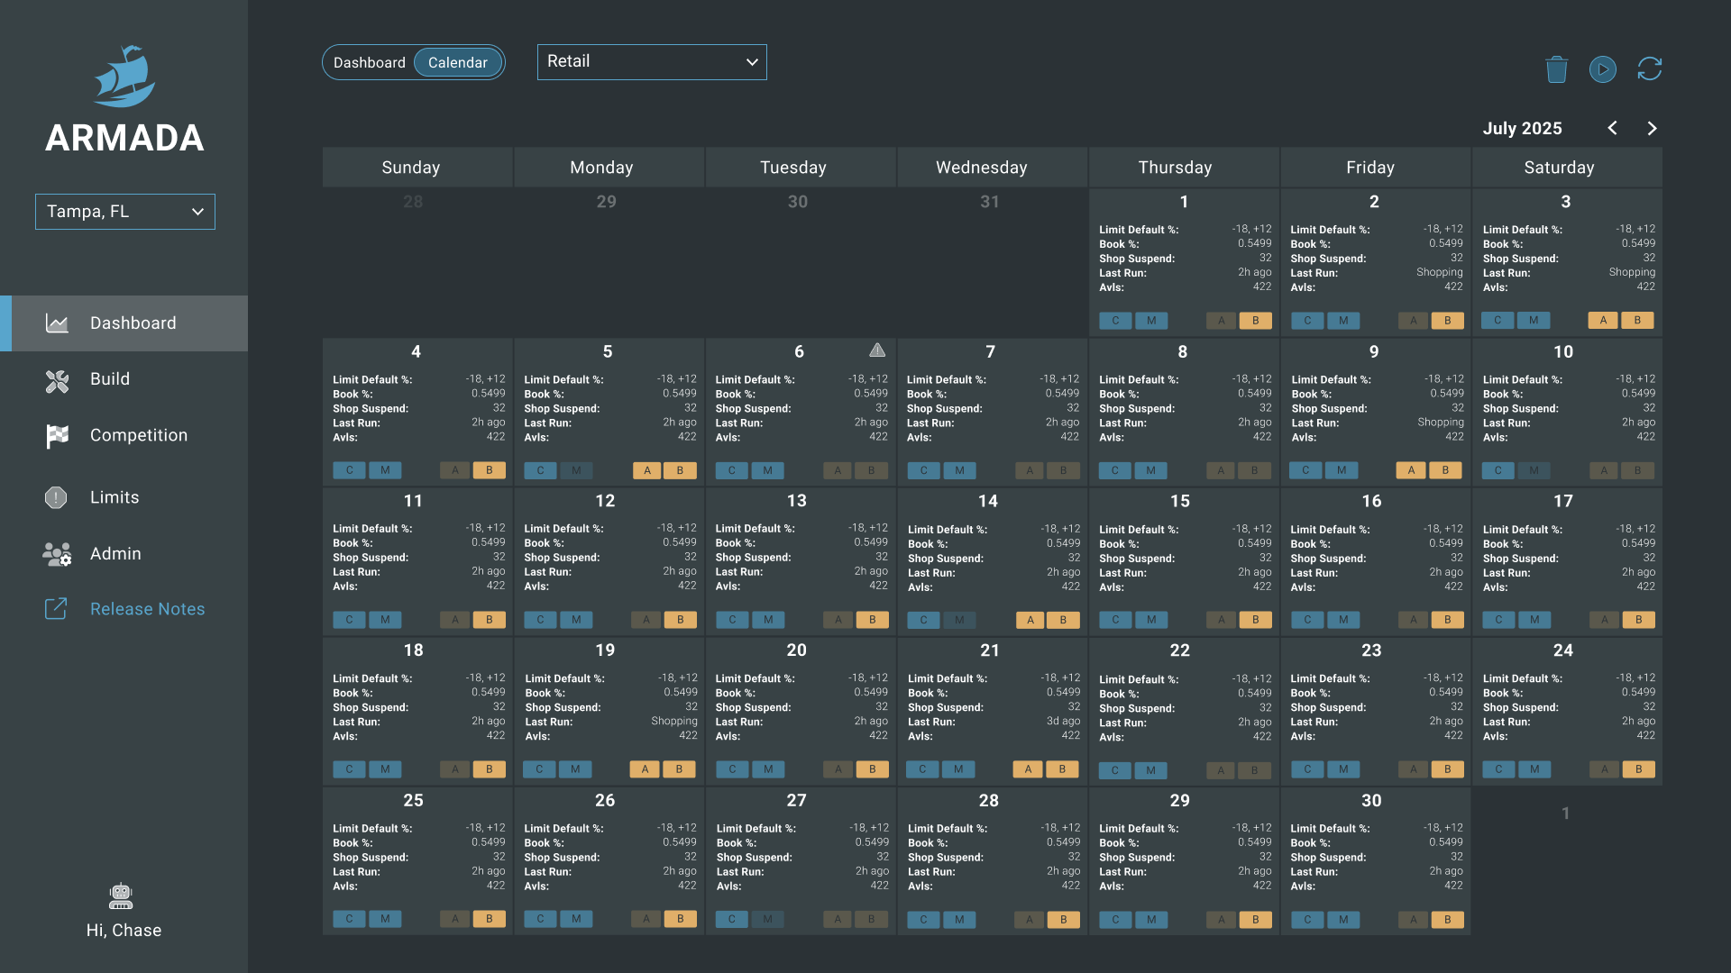1731x973 pixels.
Task: Click the Competition flag icon
Action: [x=57, y=436]
